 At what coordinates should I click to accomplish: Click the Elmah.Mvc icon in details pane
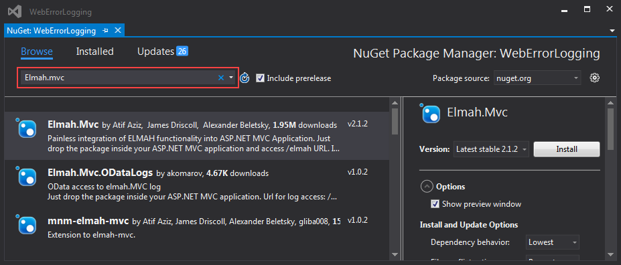click(431, 114)
